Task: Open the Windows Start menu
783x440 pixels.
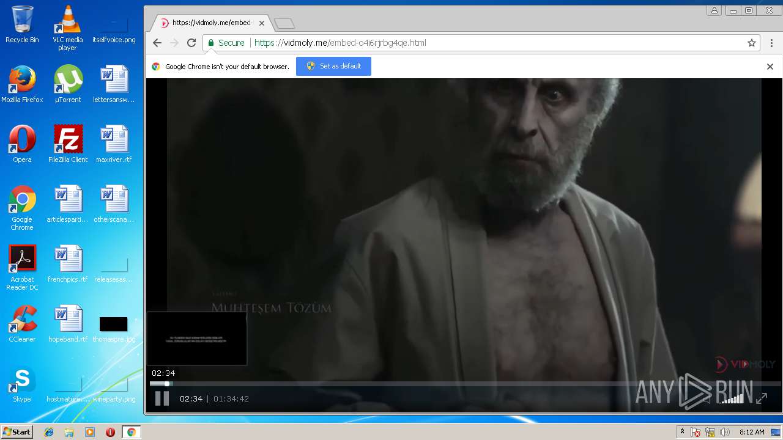Action: coord(17,432)
